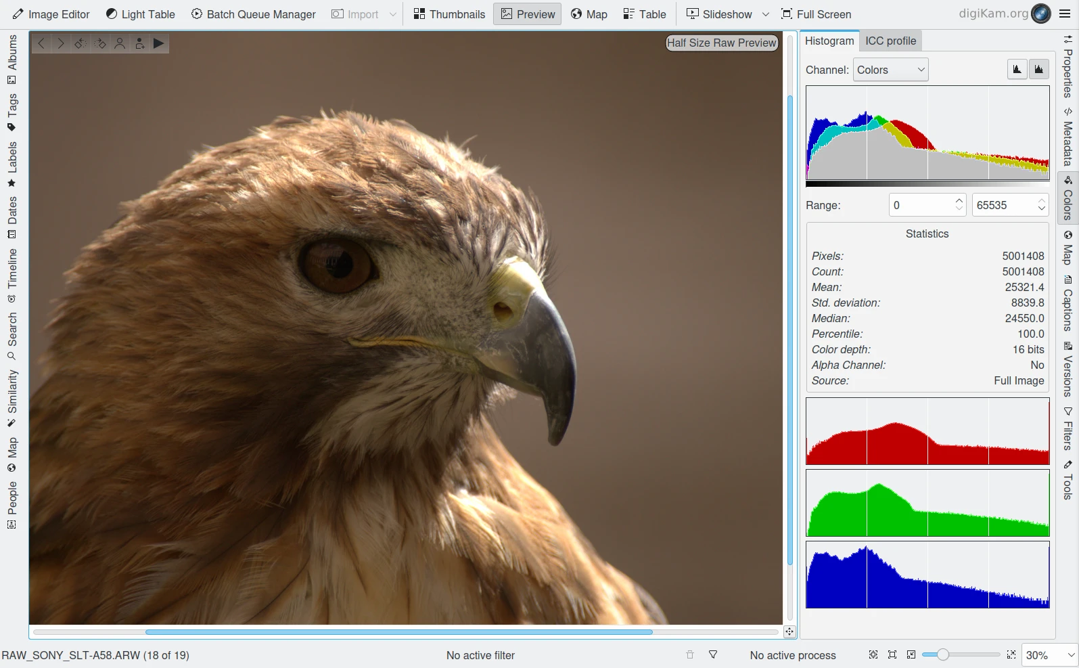The height and width of the screenshot is (668, 1079).
Task: Expand the Slideshow dropdown arrow
Action: click(766, 14)
